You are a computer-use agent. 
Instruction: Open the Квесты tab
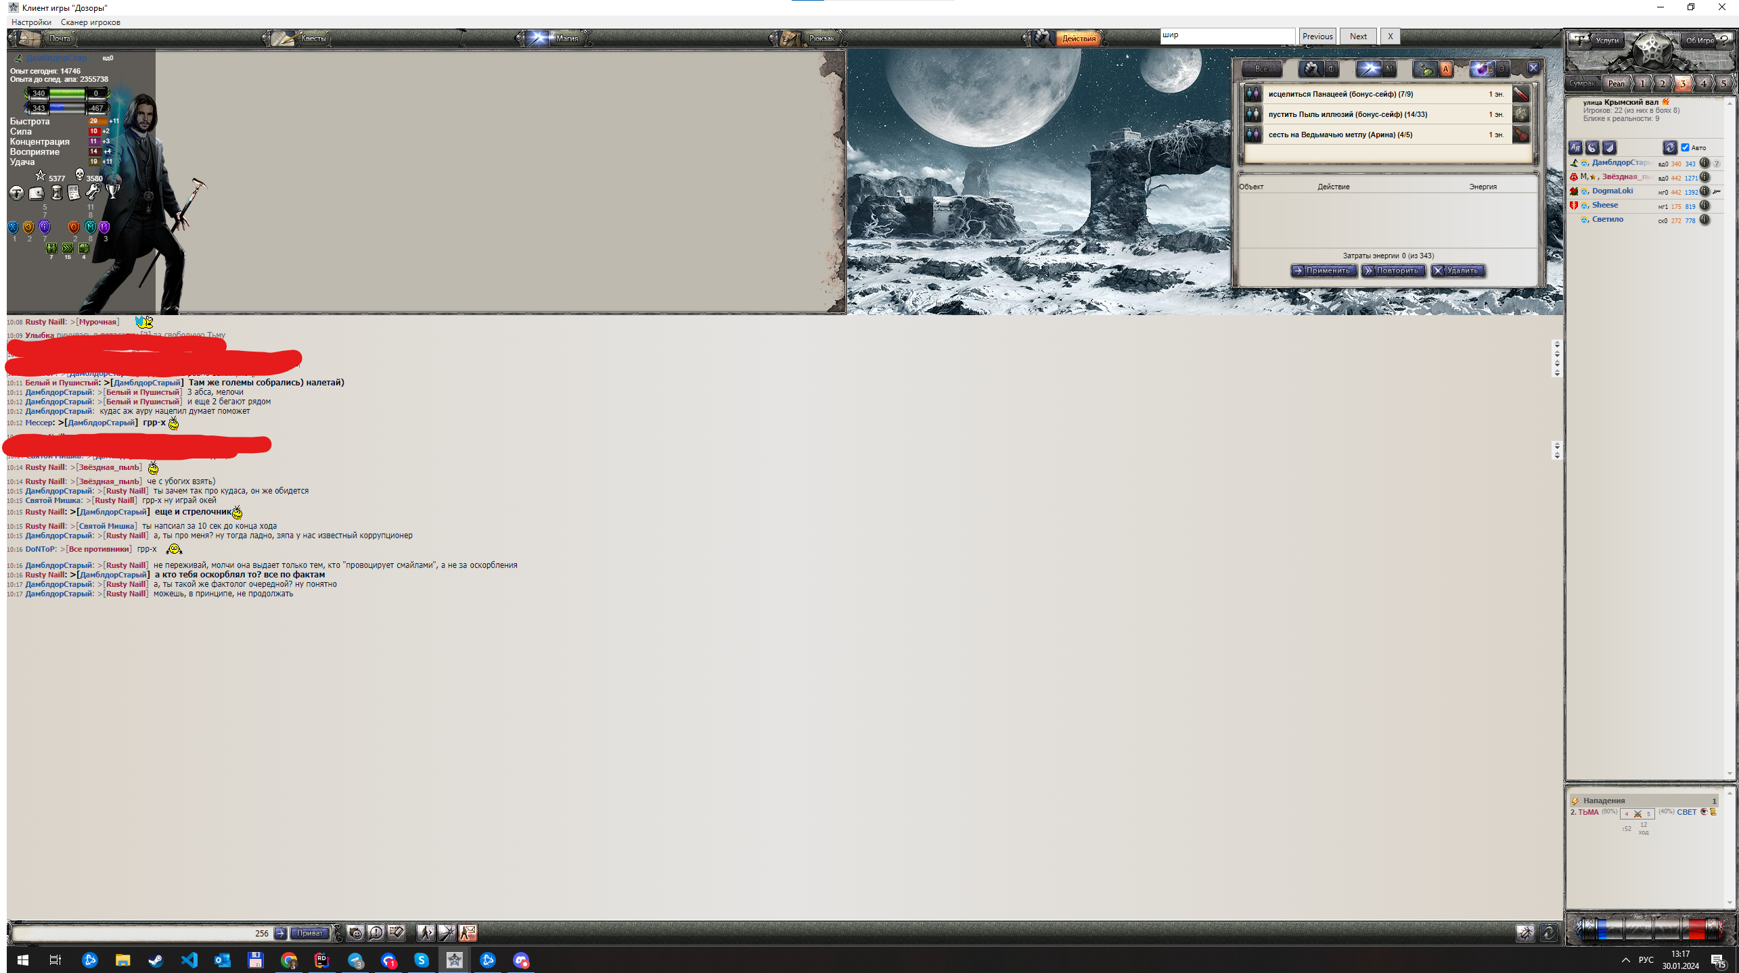pyautogui.click(x=298, y=39)
